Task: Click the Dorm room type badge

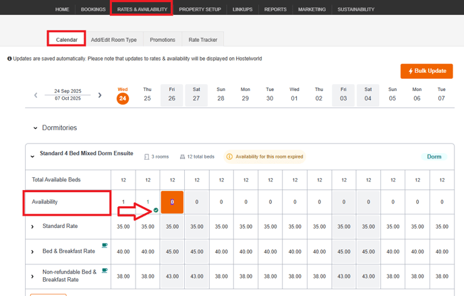Action: pyautogui.click(x=434, y=156)
